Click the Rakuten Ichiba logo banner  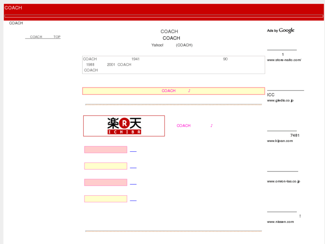click(124, 126)
